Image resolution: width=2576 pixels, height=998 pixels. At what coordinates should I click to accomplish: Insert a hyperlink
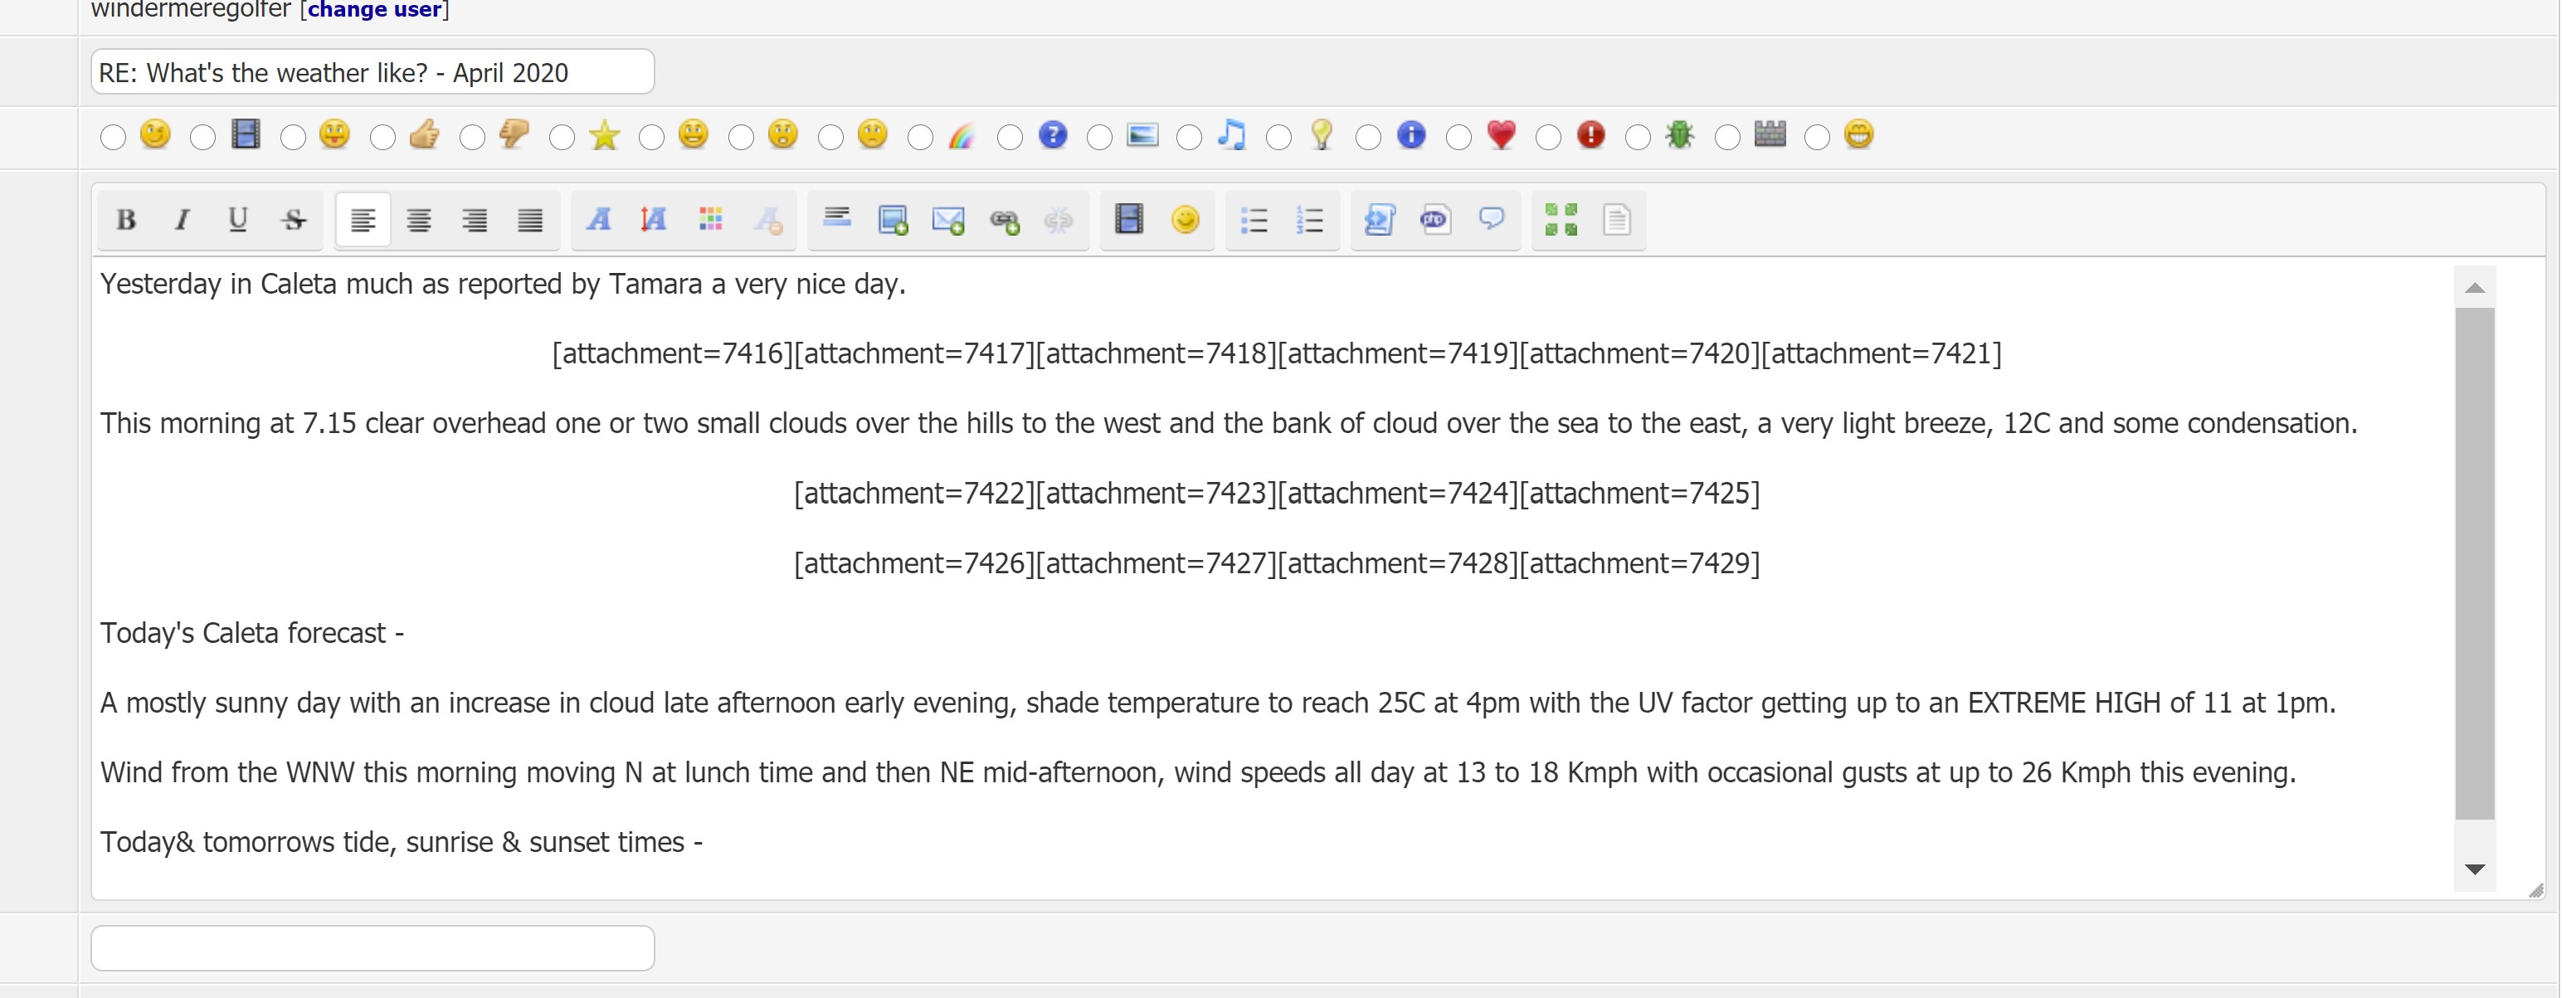coord(1004,220)
